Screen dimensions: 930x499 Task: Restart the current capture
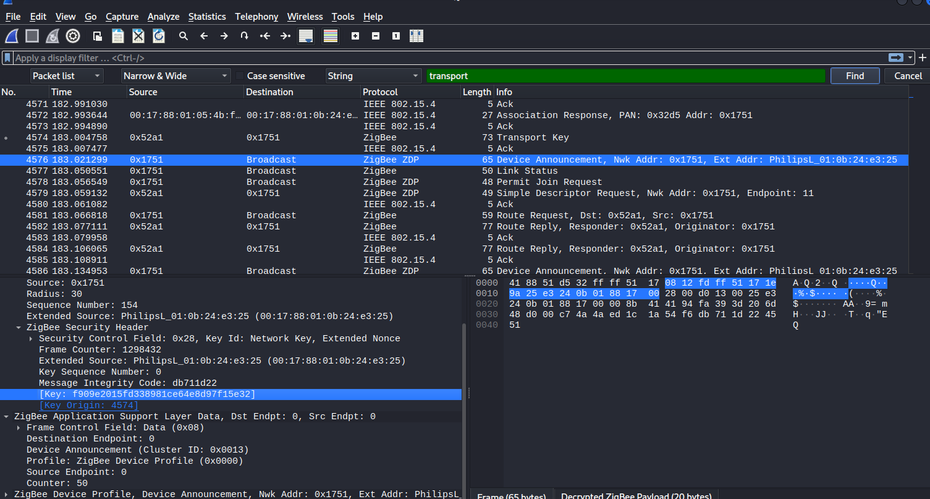coord(53,36)
